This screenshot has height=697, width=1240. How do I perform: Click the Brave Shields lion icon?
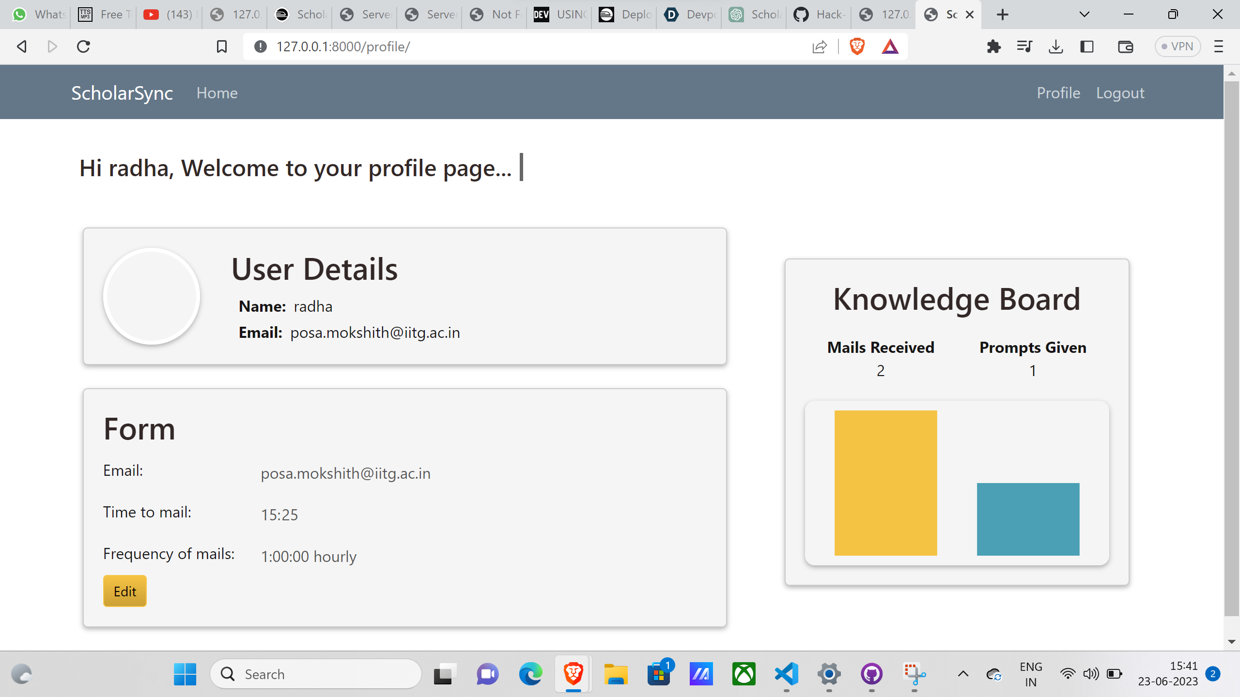tap(857, 46)
